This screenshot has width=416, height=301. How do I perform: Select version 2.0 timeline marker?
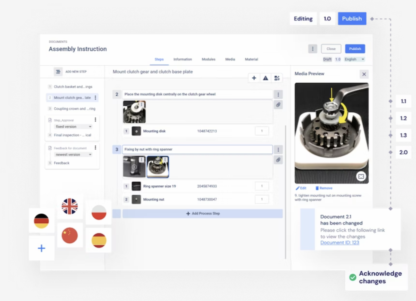coord(403,152)
